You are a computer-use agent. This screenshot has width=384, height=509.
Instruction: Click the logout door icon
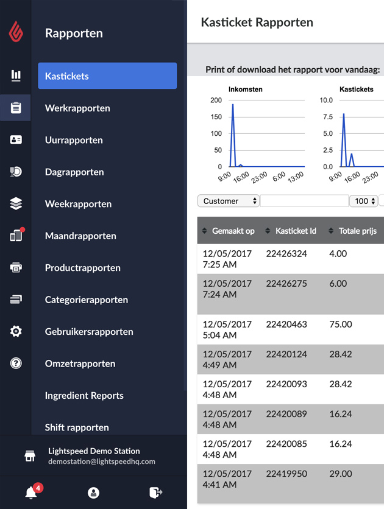(x=155, y=493)
